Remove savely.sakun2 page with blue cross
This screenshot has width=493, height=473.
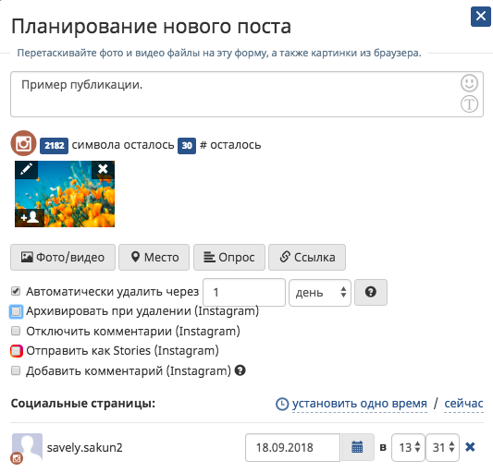coord(470,446)
